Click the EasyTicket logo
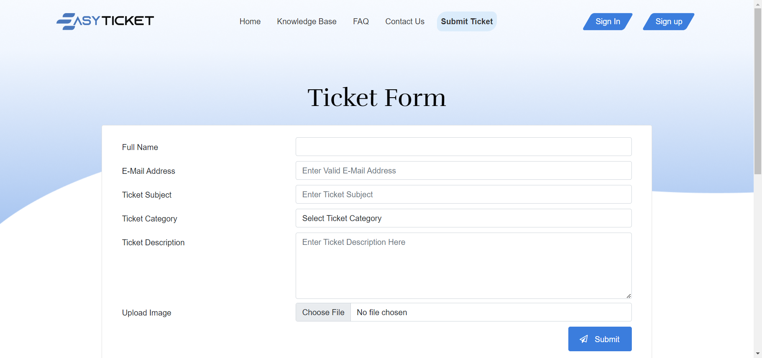762x358 pixels. [x=105, y=21]
